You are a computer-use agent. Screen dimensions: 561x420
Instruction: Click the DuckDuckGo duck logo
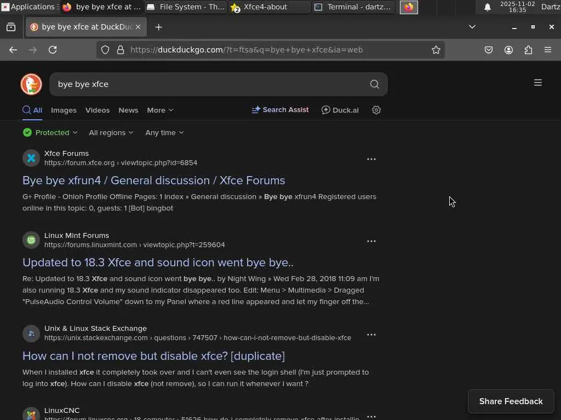pyautogui.click(x=31, y=84)
